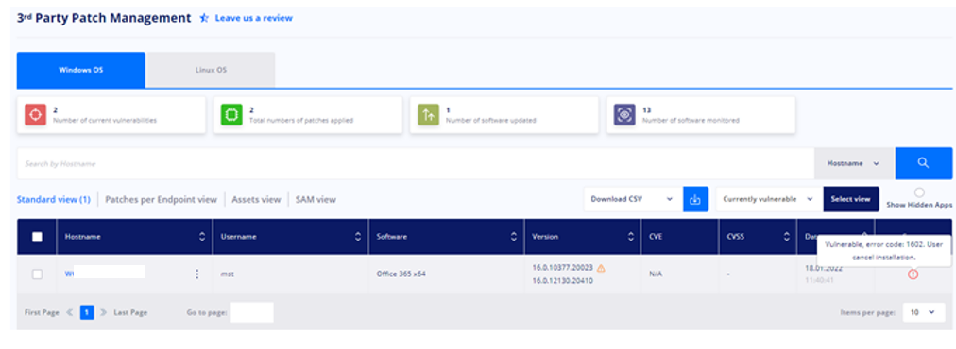This screenshot has width=956, height=349.
Task: Open the three-dot row actions menu
Action: click(x=196, y=274)
